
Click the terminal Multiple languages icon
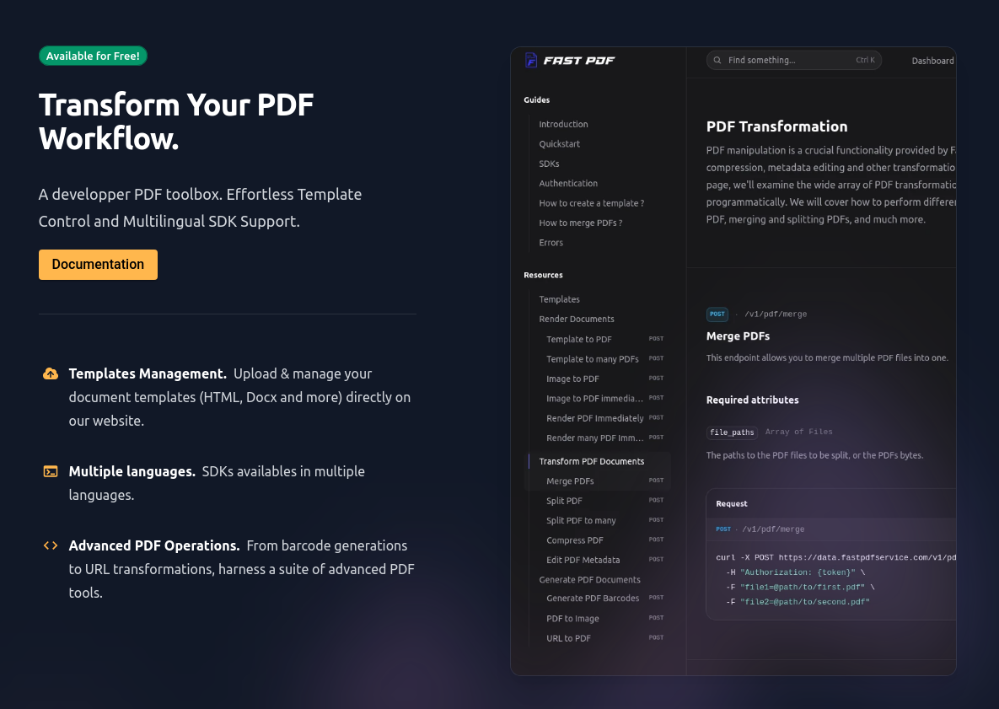pos(51,471)
